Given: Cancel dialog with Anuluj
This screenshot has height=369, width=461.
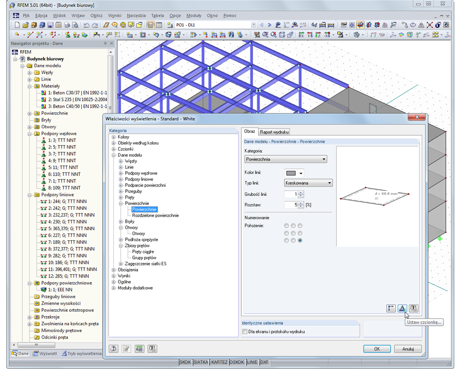Looking at the screenshot, I should [408, 349].
